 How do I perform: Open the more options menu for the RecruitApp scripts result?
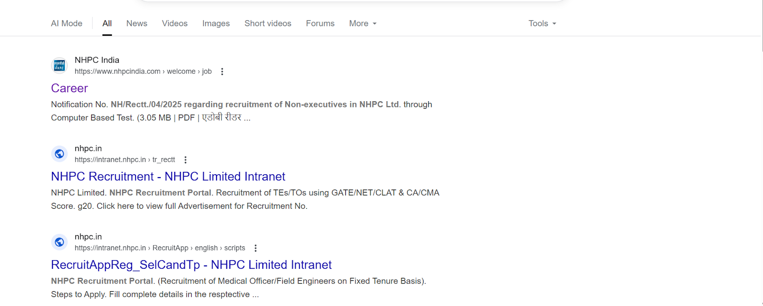256,248
